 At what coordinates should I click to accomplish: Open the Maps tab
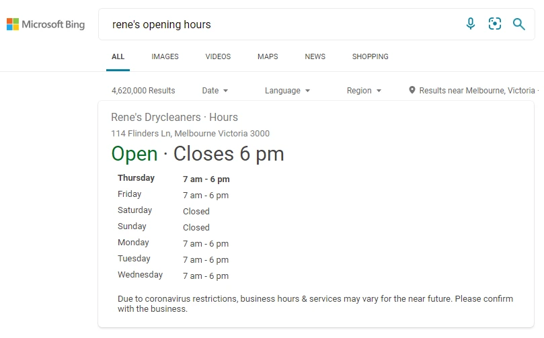coord(268,56)
